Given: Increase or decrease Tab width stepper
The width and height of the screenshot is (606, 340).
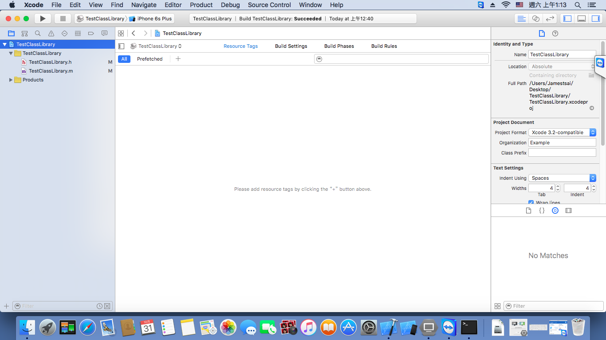Looking at the screenshot, I should coord(558,188).
